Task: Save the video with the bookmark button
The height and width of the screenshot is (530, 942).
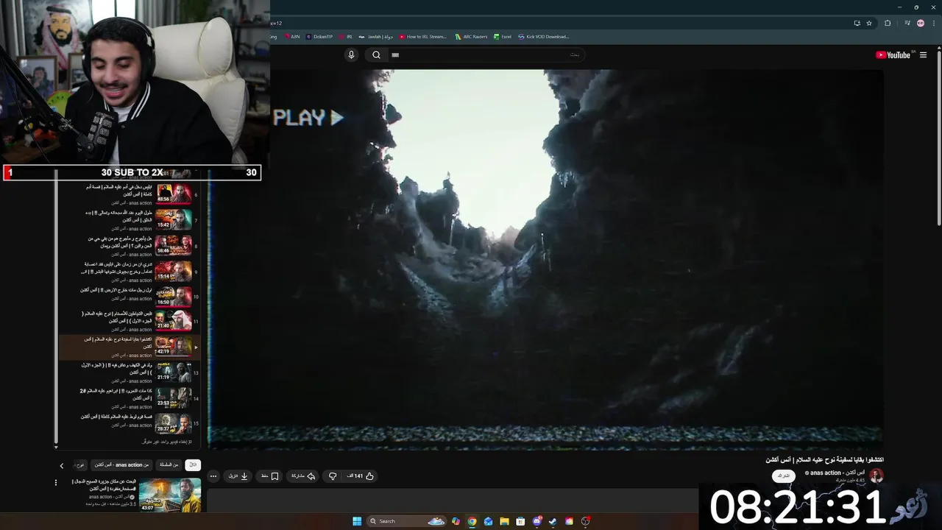Action: click(x=270, y=476)
